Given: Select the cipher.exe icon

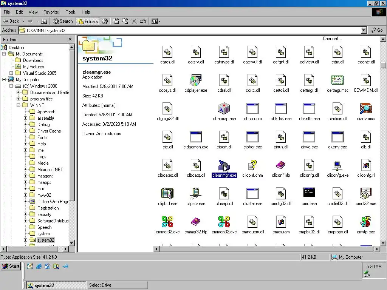Looking at the screenshot, I should pos(252,137).
